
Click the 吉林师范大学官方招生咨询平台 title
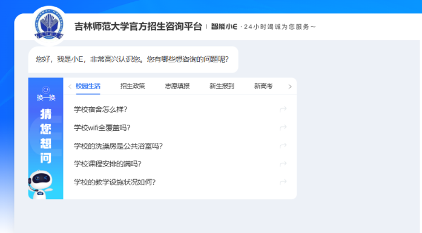pos(138,27)
